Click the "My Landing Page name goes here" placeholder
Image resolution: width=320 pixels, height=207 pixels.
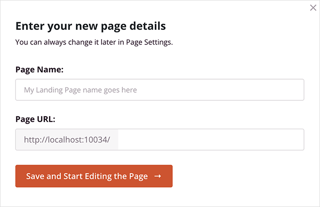80,90
